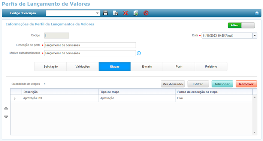Click the Fixa cell
Image resolution: width=263 pixels, height=141 pixels.
coord(214,98)
